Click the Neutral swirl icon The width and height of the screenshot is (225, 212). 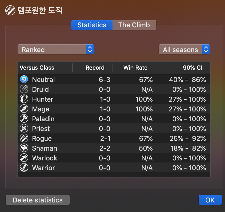click(x=24, y=79)
